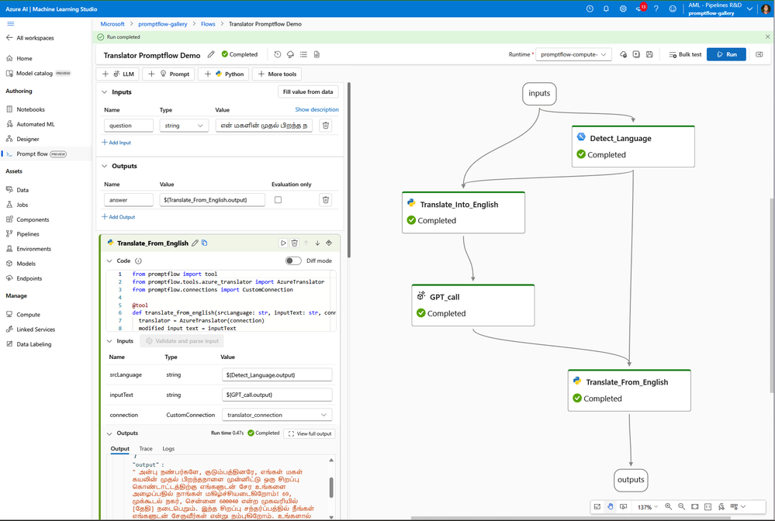The height and width of the screenshot is (521, 775).
Task: Open the promptflow-gallery breadcrumb link
Action: tap(163, 24)
